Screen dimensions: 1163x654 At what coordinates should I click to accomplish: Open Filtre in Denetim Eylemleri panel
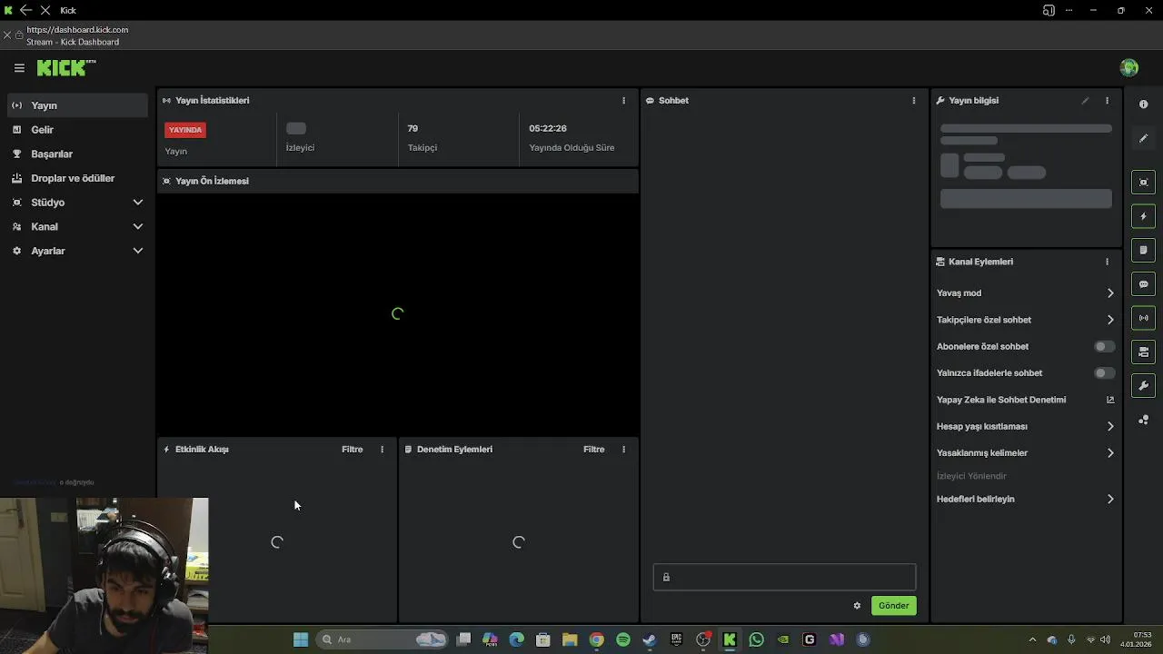(x=593, y=450)
